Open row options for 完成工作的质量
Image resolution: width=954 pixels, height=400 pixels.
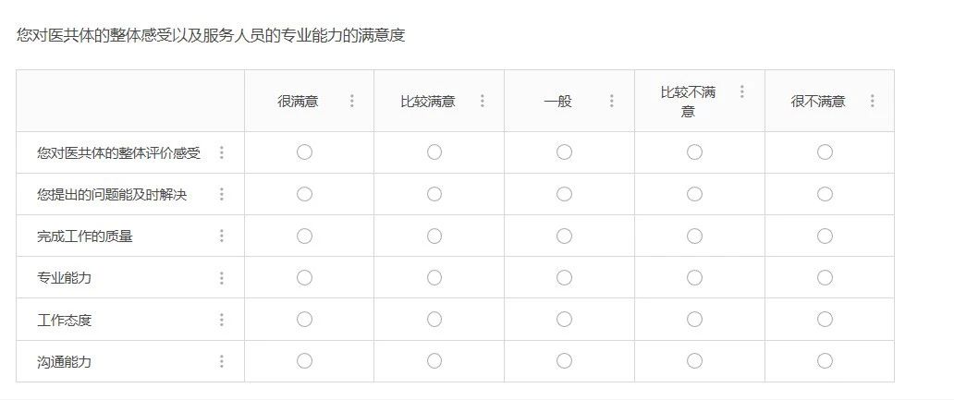[x=222, y=236]
